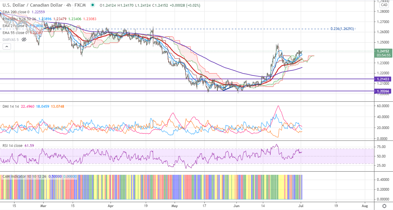Collapse the indicator legend chevron
Image resolution: width=393 pixels, height=210 pixels.
click(7, 47)
